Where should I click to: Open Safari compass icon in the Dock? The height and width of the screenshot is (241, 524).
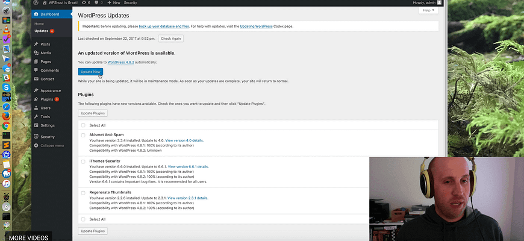[7, 107]
